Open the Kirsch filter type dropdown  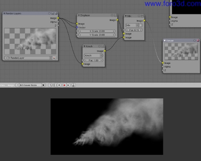(93, 55)
